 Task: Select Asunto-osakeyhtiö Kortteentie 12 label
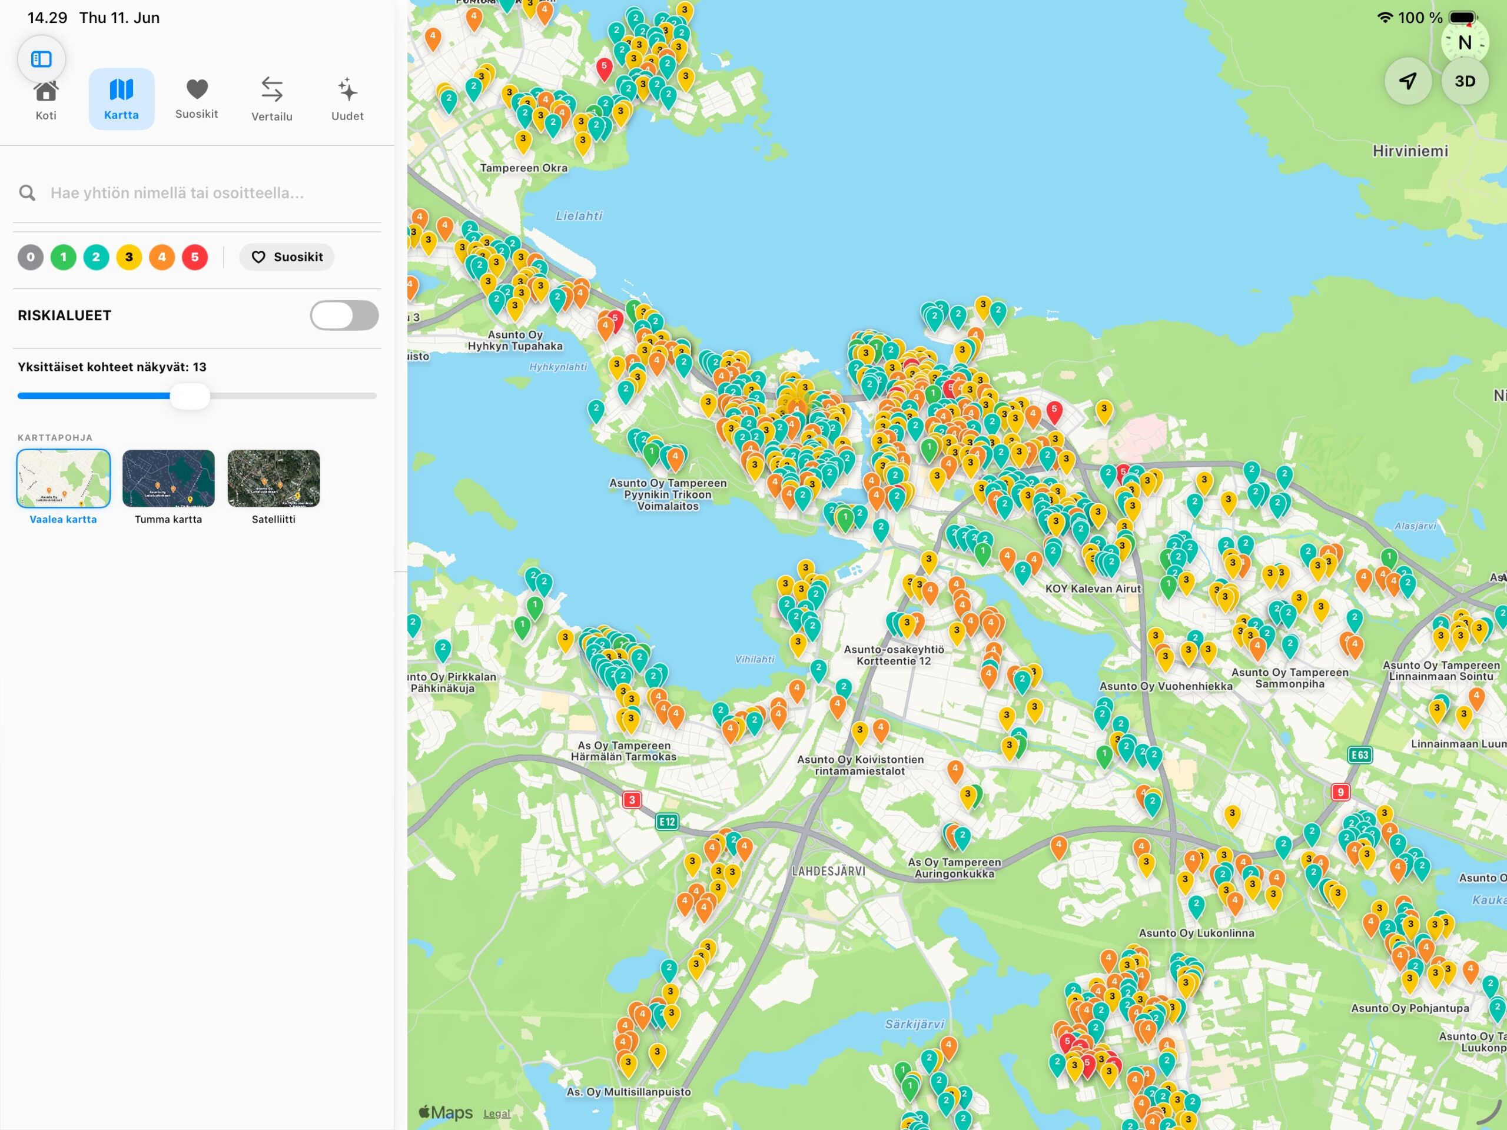tap(894, 655)
